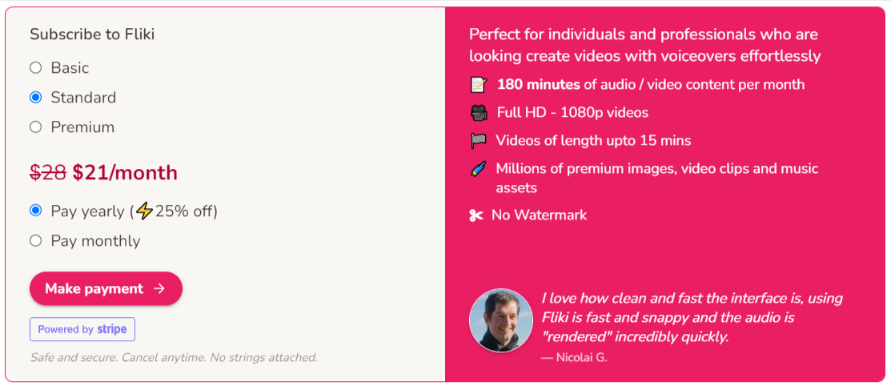Click the Stripe logo text

(111, 329)
